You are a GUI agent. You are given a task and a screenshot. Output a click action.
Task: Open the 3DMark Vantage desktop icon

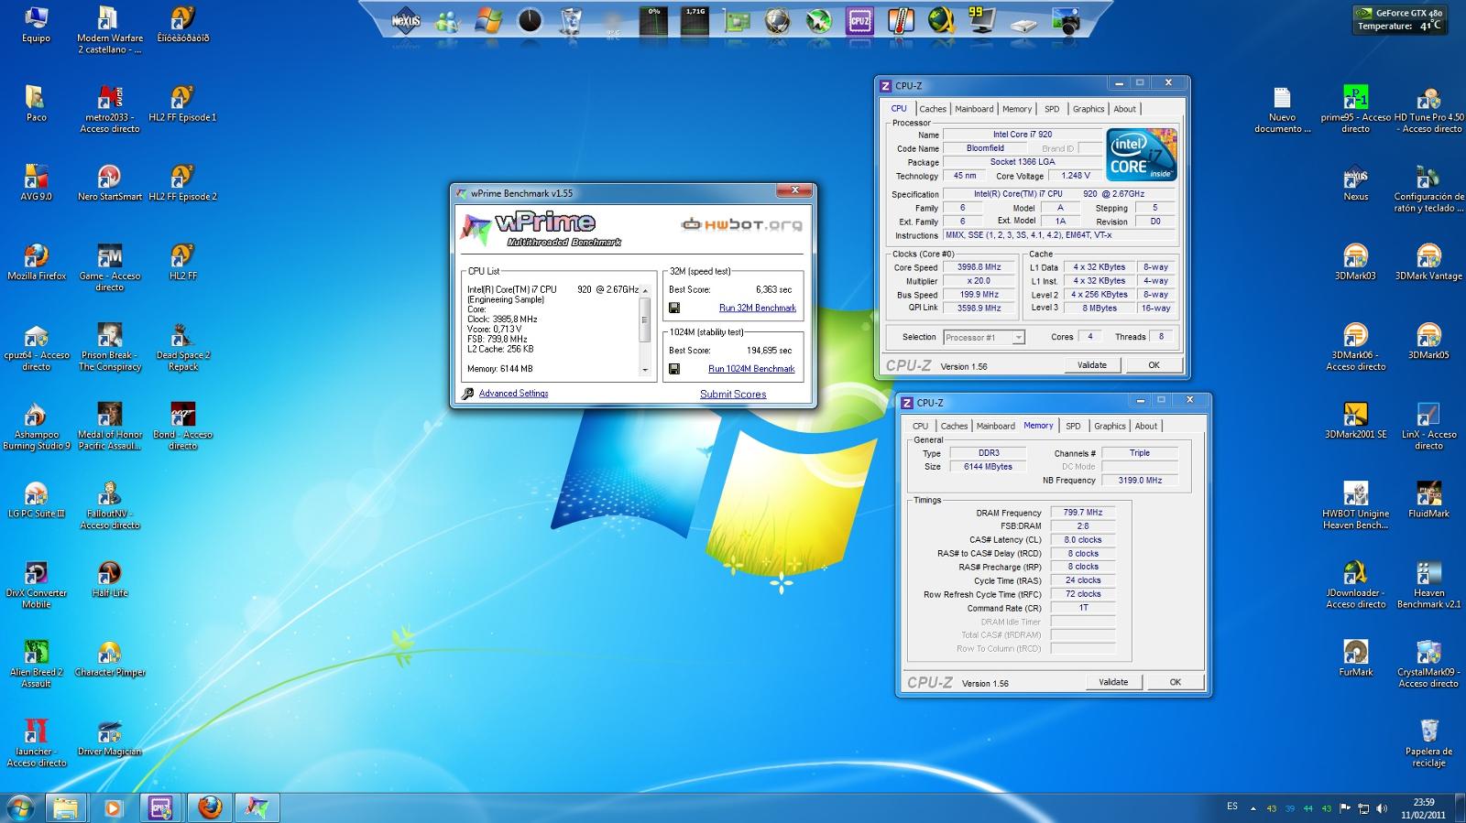click(x=1428, y=262)
